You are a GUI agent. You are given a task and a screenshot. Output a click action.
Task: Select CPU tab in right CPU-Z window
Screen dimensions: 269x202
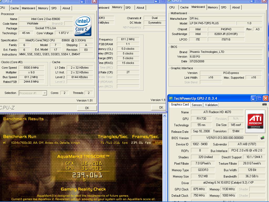click(172, 7)
